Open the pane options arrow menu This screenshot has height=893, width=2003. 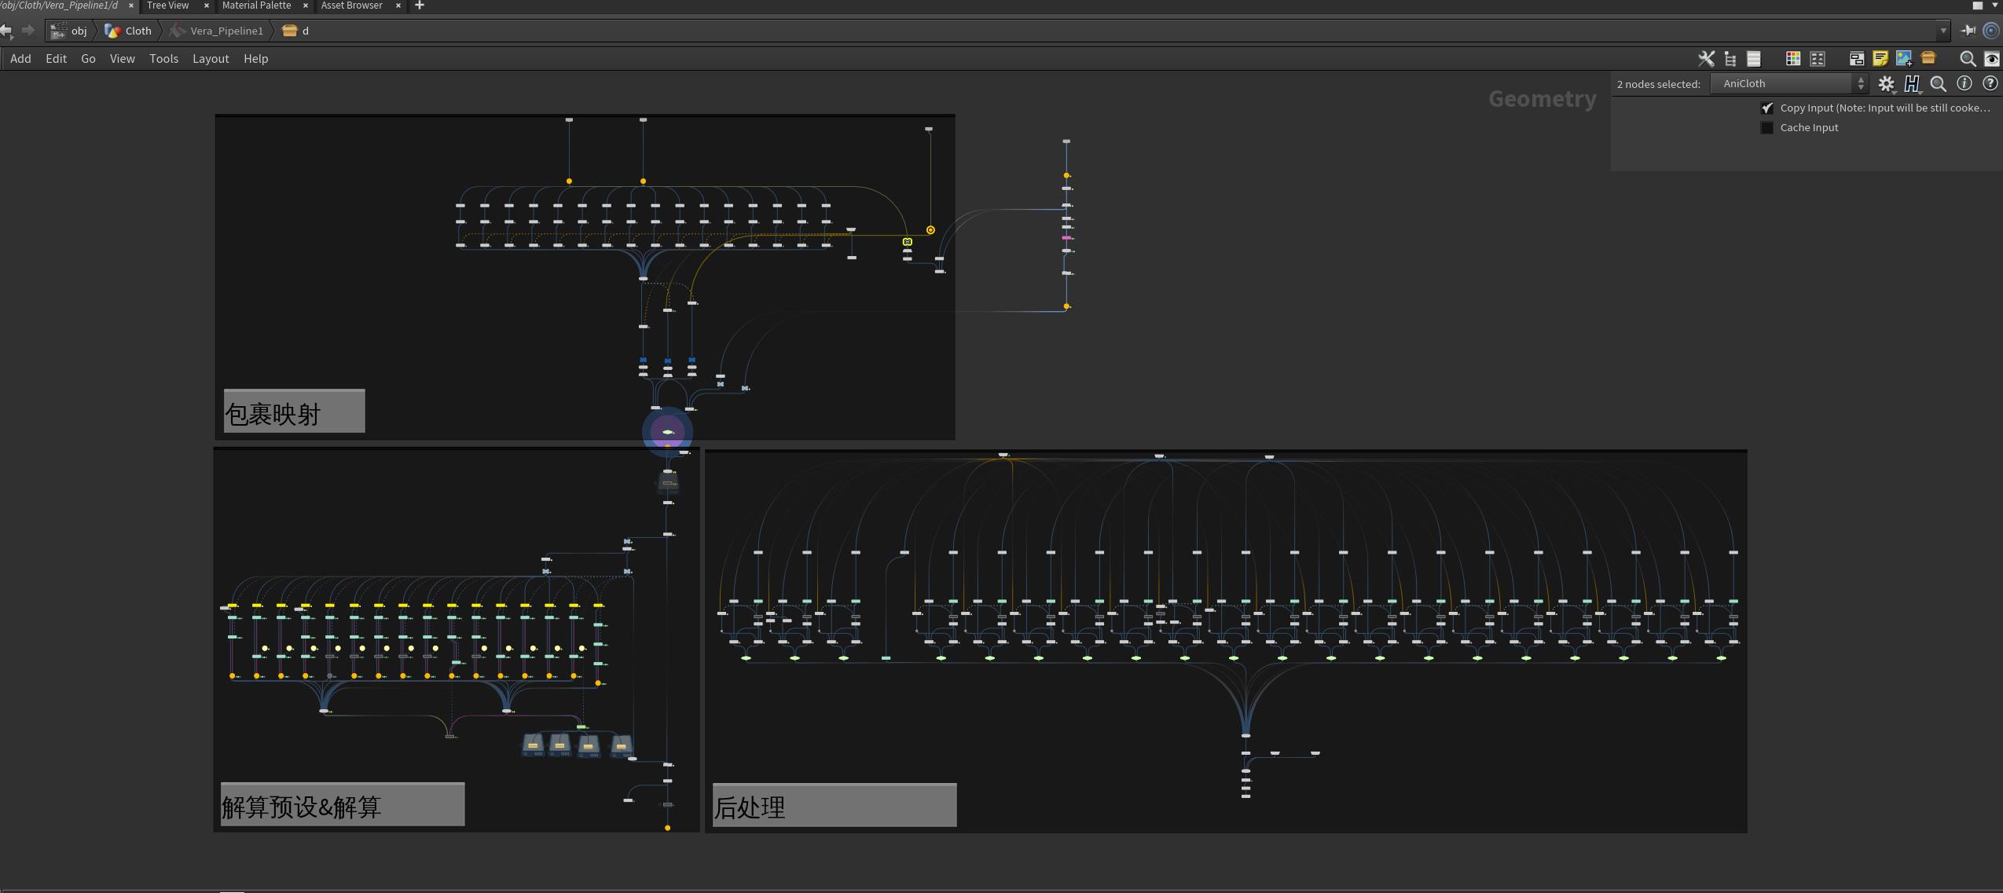(x=1995, y=5)
